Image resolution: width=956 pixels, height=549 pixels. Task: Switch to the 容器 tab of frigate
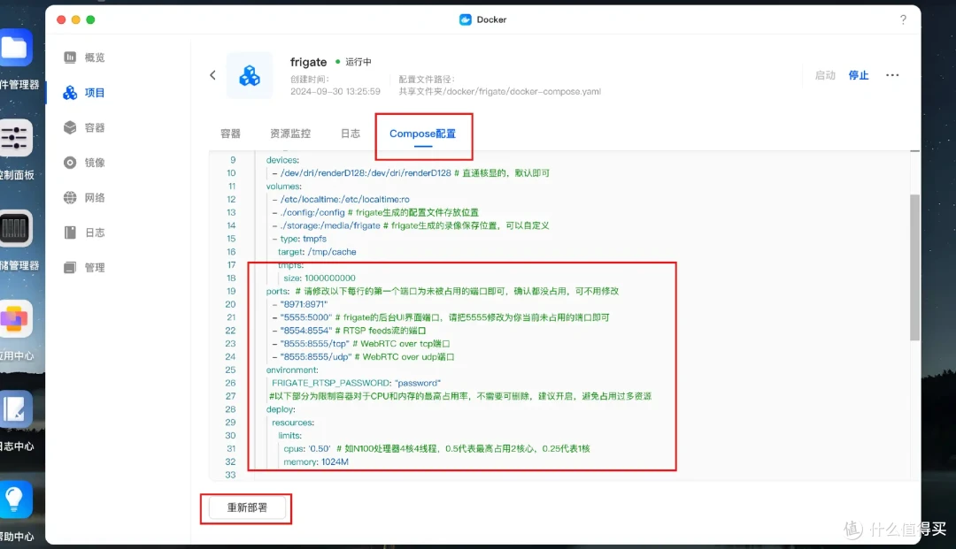[x=230, y=133]
